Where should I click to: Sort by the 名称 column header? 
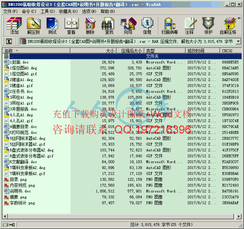tap(36, 51)
